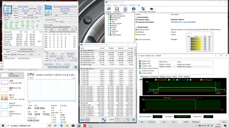The width and height of the screenshot is (229, 128).
Task: Open the Summary toolbar icon in HWiNFO64
Action: click(x=108, y=10)
